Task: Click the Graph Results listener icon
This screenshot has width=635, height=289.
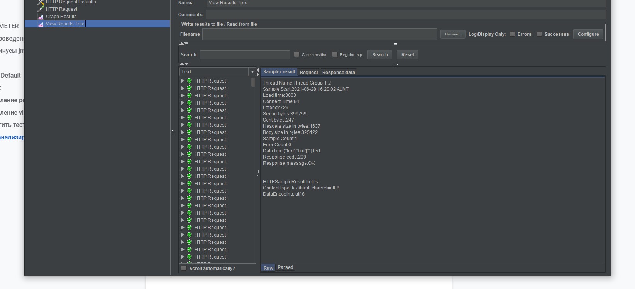Action: pos(41,17)
